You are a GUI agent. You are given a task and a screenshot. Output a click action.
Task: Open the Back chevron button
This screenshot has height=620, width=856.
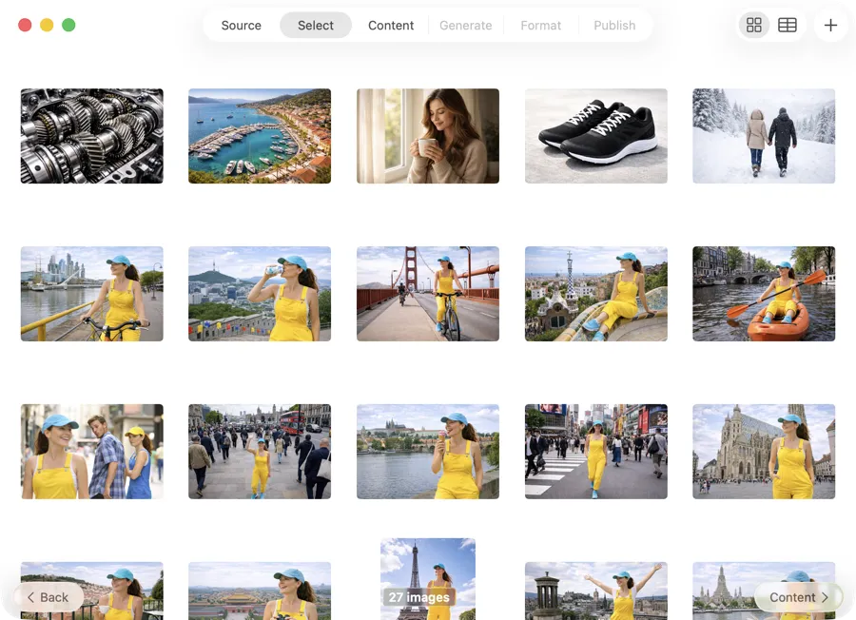31,597
